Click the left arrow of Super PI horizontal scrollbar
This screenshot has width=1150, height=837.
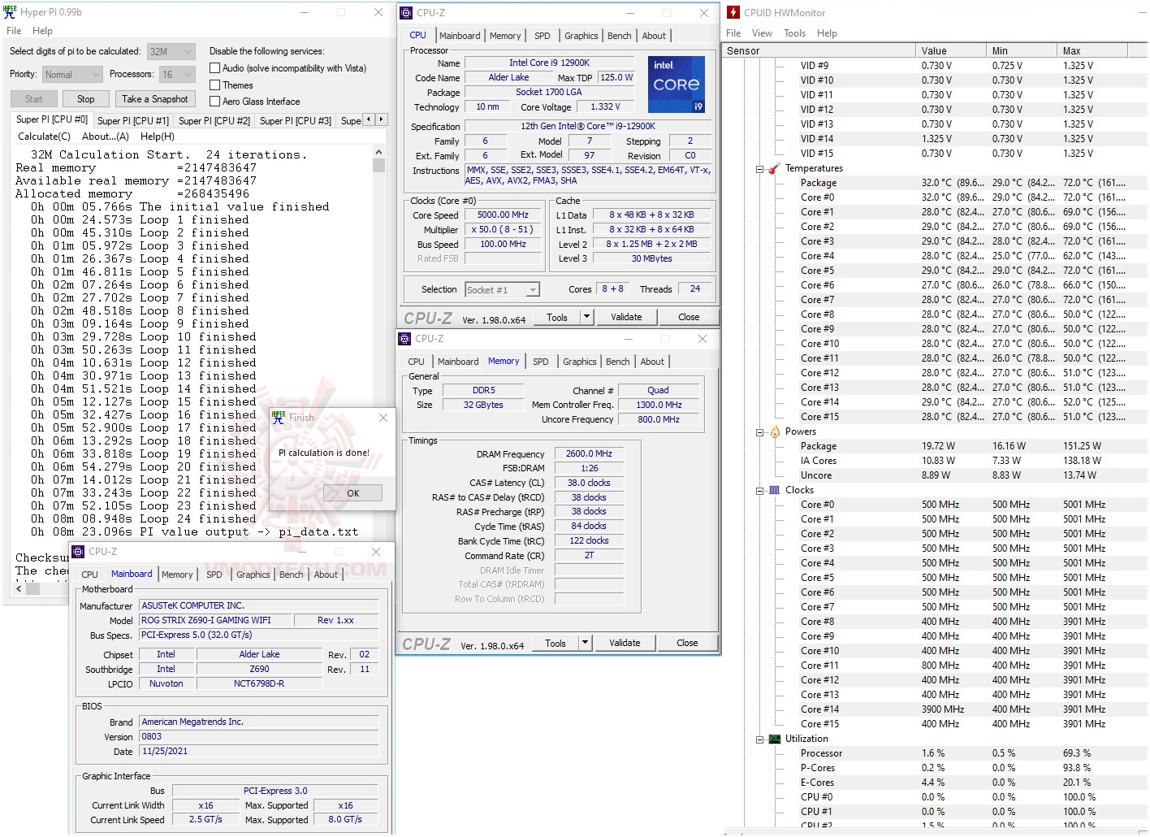(19, 588)
